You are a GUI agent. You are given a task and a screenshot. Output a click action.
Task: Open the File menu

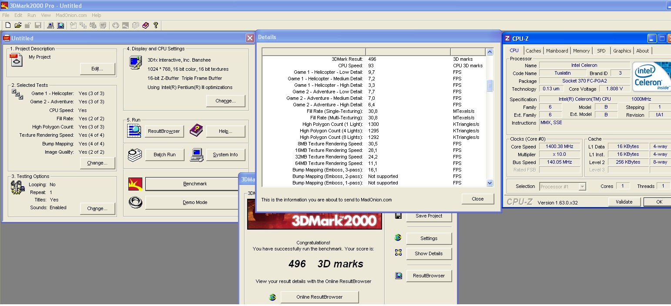coord(6,15)
